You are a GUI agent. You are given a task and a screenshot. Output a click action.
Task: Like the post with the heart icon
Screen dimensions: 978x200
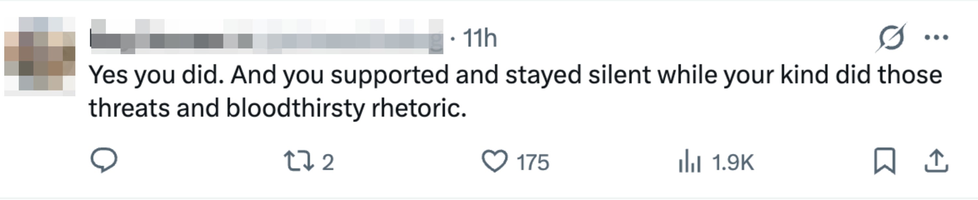pos(494,161)
